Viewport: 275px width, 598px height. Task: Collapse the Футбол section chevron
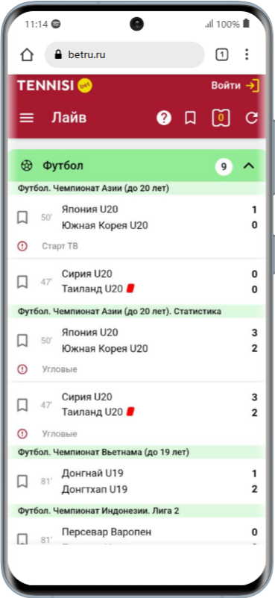(249, 166)
